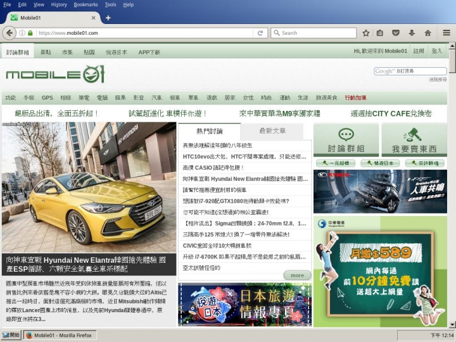Viewport: 456px width, 342px height.
Task: Bookmark this page with the star icon
Action: pos(366,33)
